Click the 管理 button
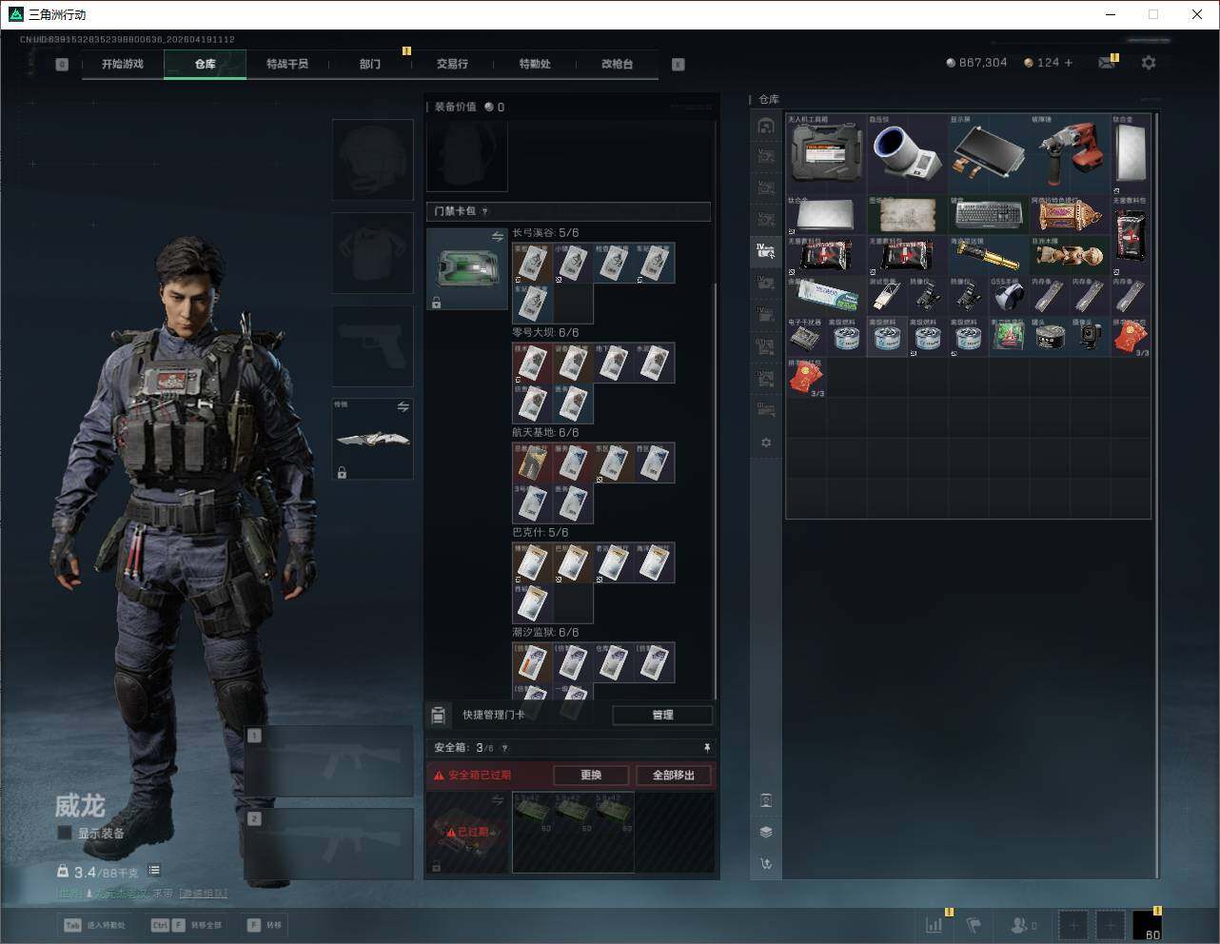 pos(662,715)
